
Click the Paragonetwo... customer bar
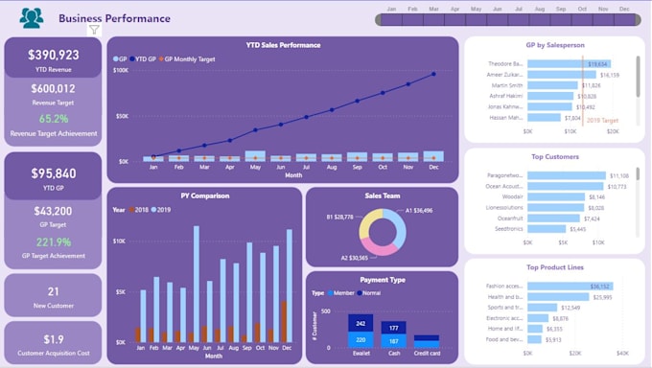coord(567,175)
